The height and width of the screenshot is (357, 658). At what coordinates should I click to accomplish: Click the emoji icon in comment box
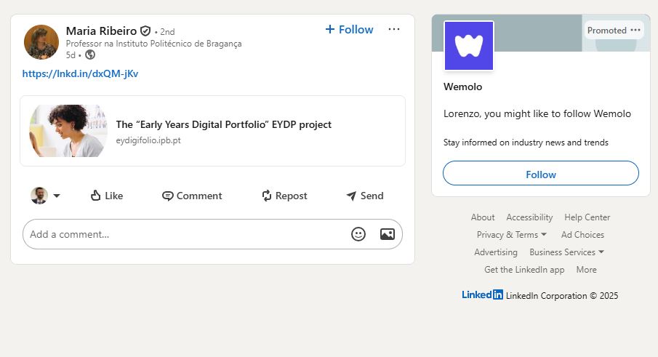358,234
